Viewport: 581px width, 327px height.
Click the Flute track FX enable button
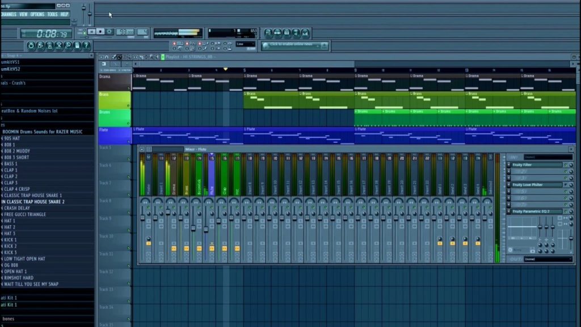[x=212, y=249]
